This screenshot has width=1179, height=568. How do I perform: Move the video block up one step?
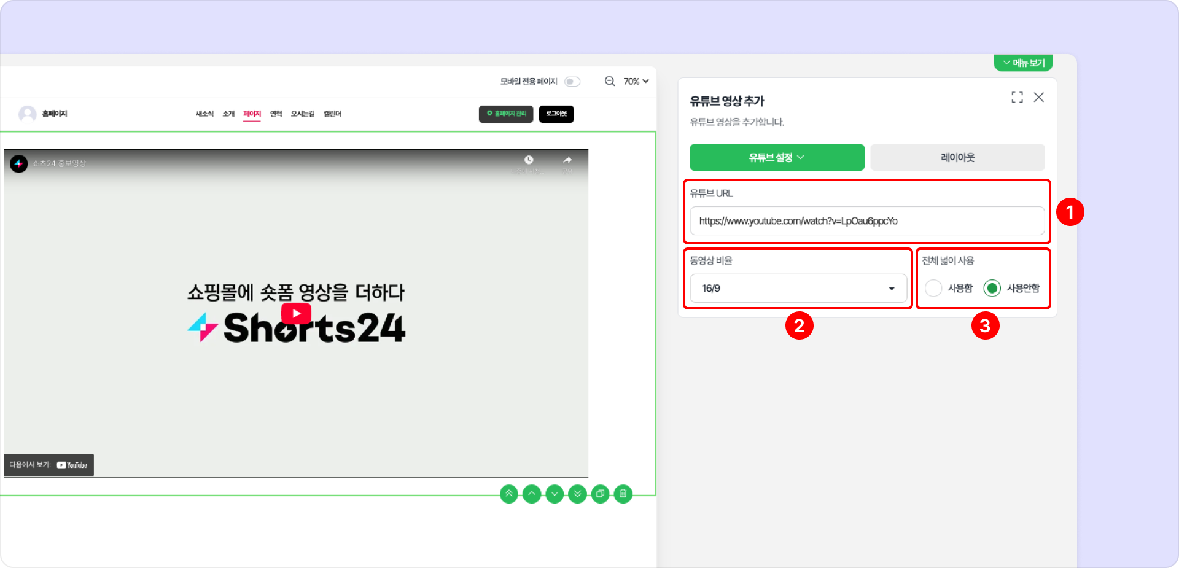pos(532,494)
